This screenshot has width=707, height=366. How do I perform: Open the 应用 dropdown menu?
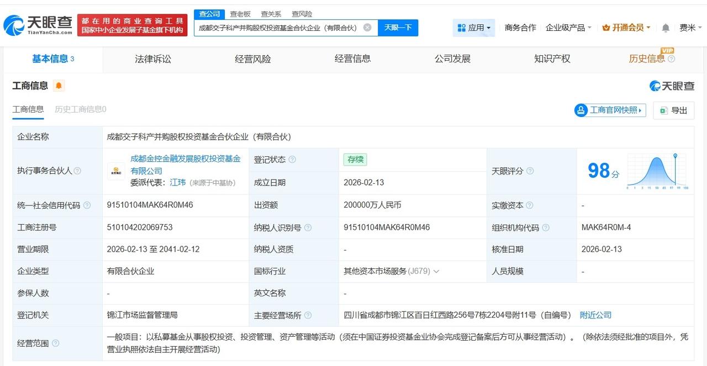click(474, 27)
